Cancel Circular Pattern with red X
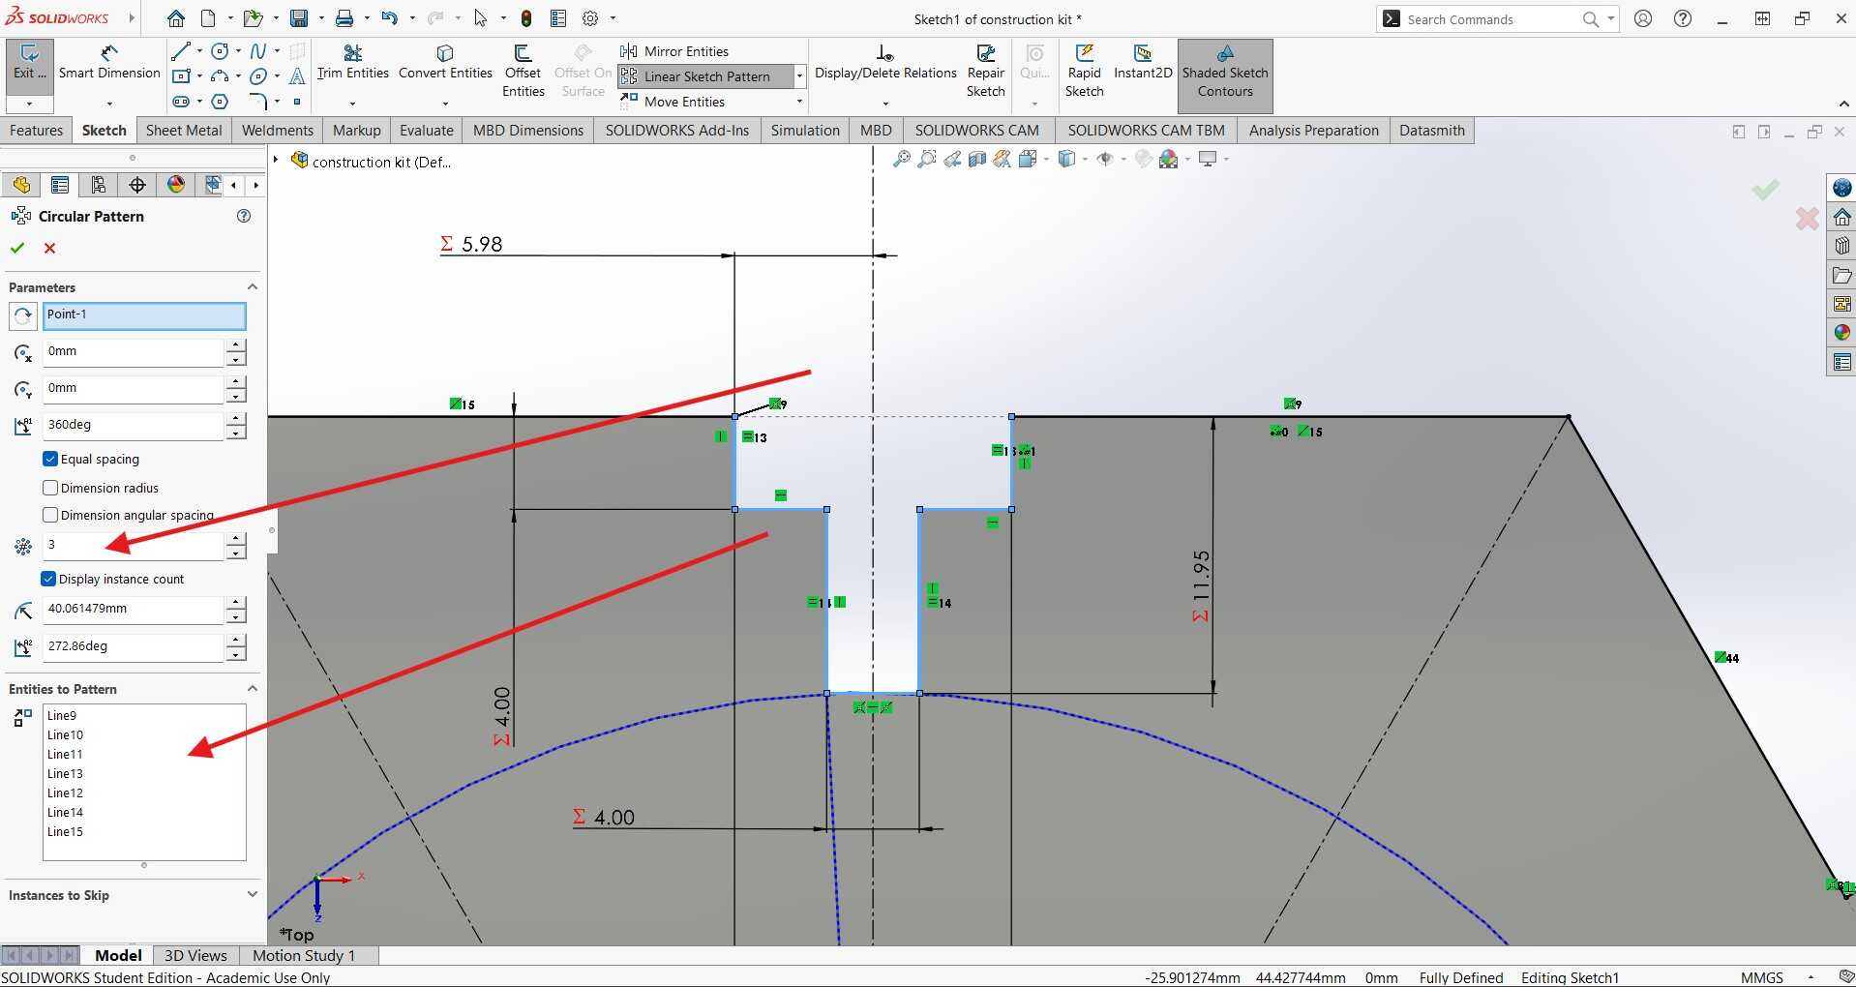The image size is (1856, 987). pos(50,248)
